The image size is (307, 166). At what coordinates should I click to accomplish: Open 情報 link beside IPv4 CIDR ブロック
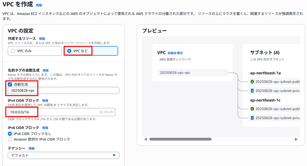tap(45, 101)
